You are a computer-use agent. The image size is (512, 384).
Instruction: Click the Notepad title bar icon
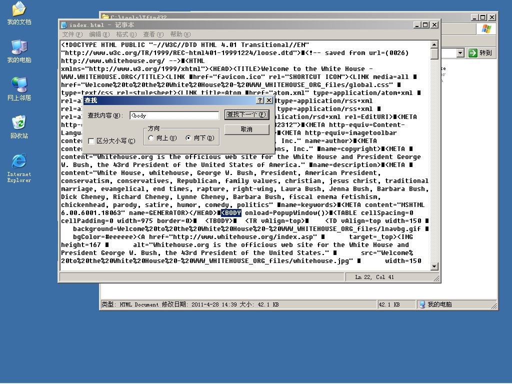(x=64, y=25)
